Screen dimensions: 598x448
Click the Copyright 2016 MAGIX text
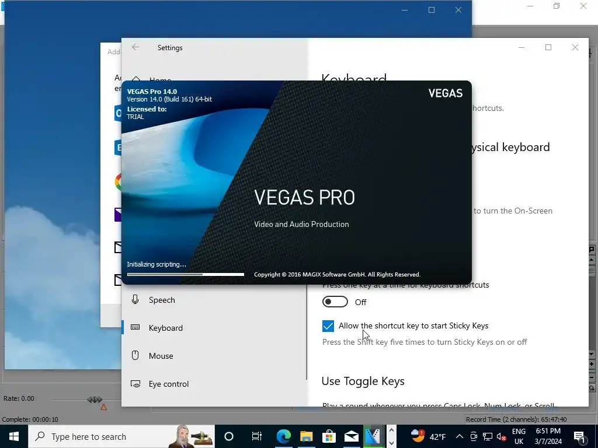(x=337, y=274)
